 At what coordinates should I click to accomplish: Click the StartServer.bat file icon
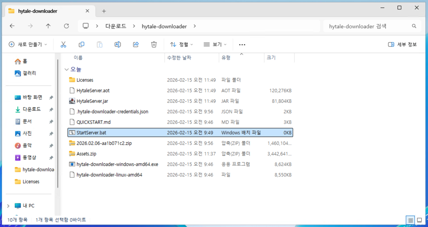pos(72,133)
